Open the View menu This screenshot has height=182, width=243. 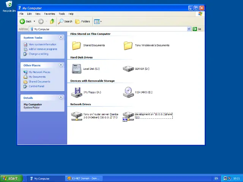tap(38, 14)
